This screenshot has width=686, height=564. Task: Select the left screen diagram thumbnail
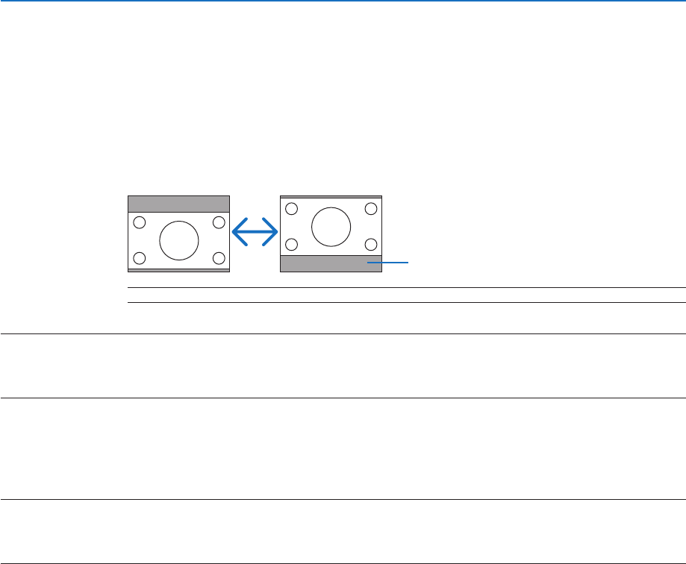[178, 234]
